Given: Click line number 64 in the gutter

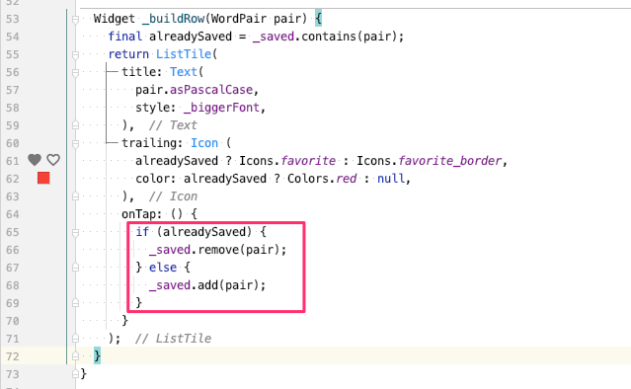Looking at the screenshot, I should 13,214.
